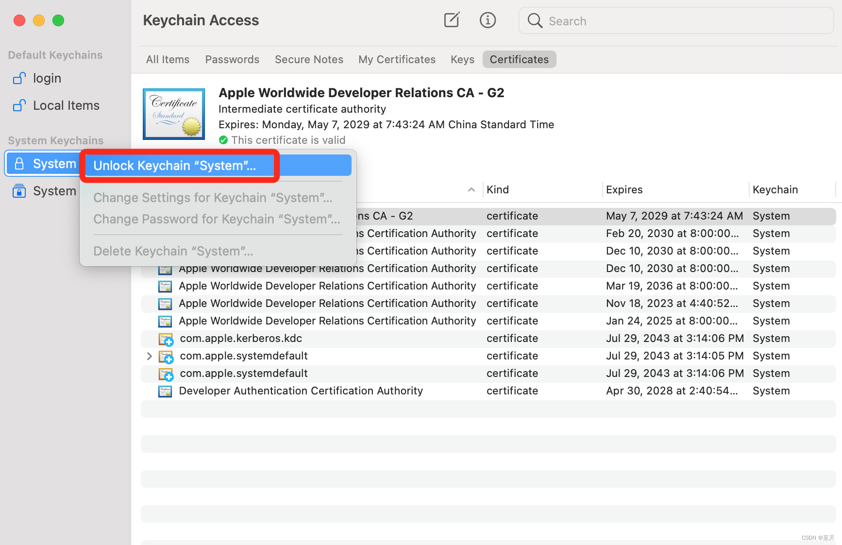Click Apple Worldwide Developer Relations CA - G2 title
Viewport: 842px width, 545px height.
[361, 92]
